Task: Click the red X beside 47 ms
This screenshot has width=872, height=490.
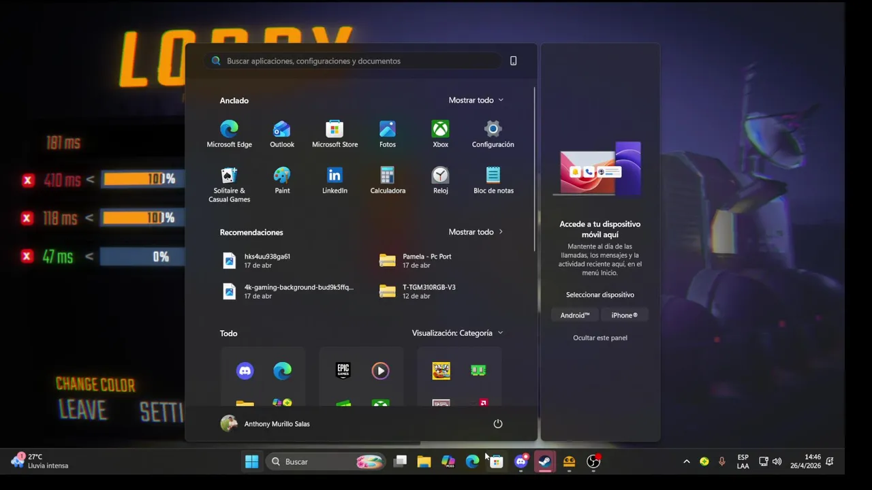Action: 27,257
